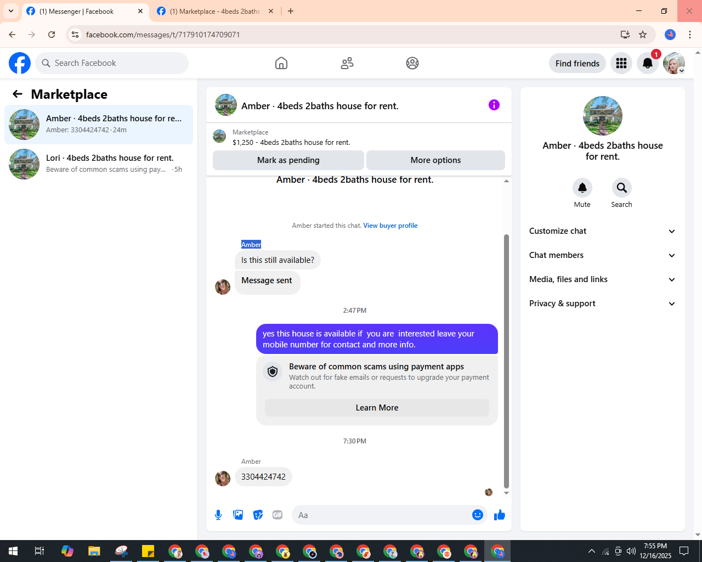This screenshot has width=702, height=562.
Task: Open the emoji picker smiley icon
Action: [x=478, y=515]
